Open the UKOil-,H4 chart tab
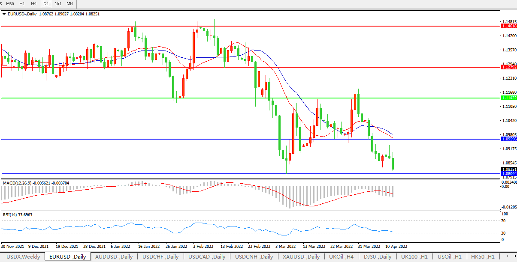 (342, 257)
